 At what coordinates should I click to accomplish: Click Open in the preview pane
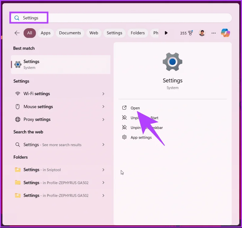coord(135,108)
